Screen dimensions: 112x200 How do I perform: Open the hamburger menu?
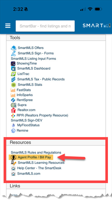pos(8,26)
